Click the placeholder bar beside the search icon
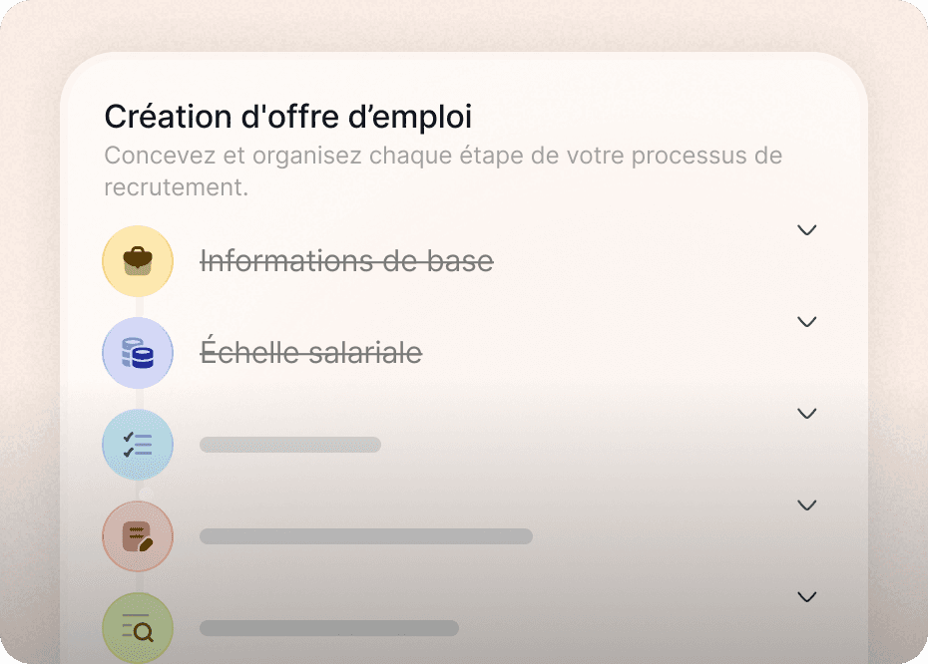 click(x=329, y=628)
